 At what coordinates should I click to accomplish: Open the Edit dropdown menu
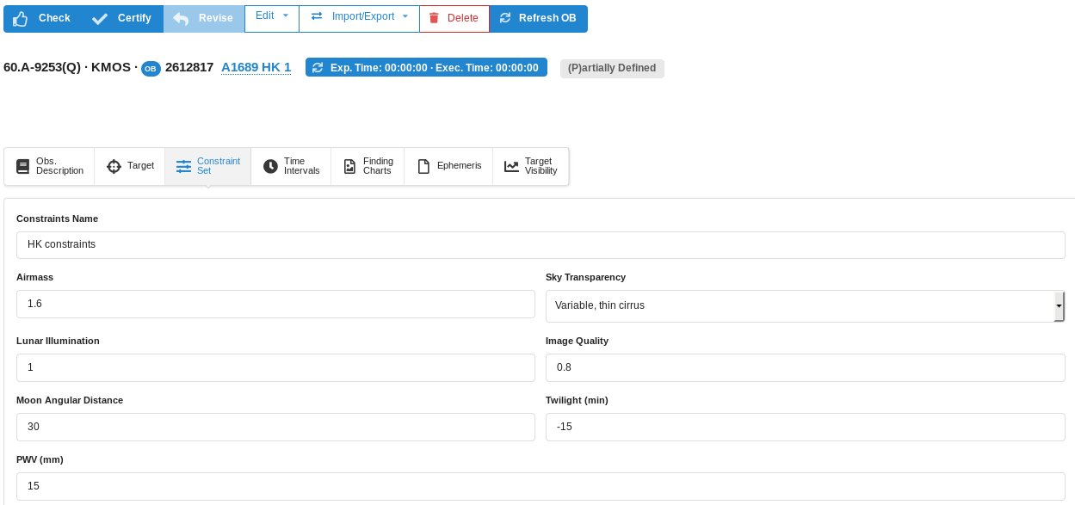click(x=272, y=16)
